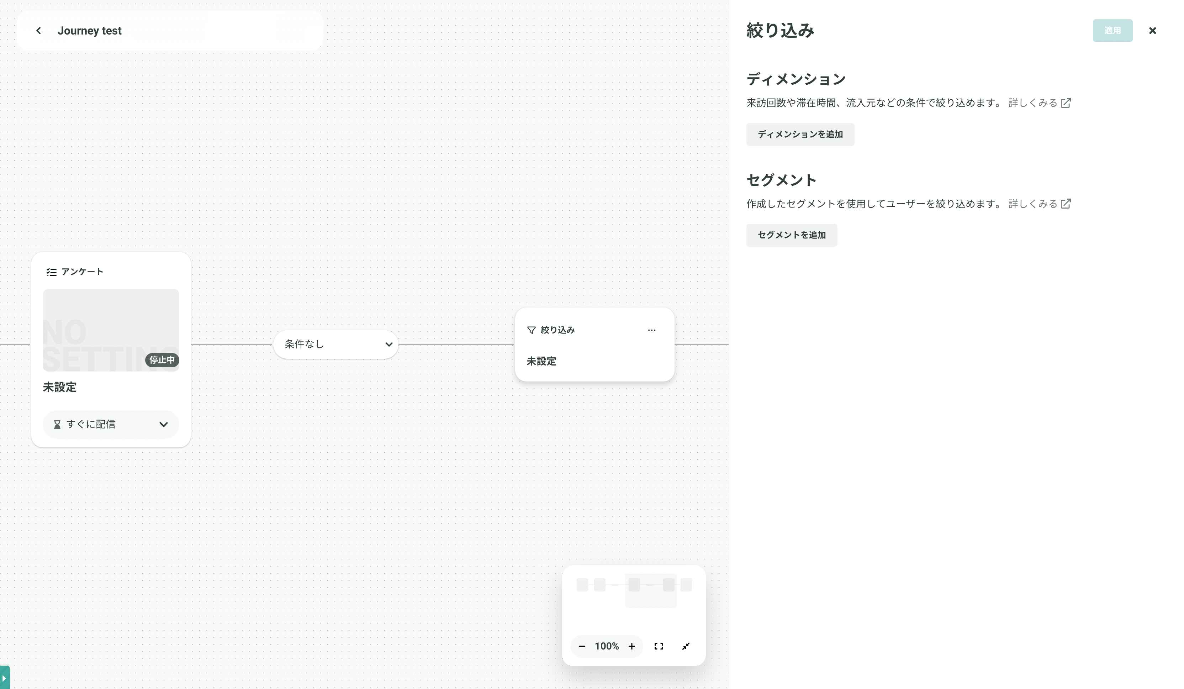Zoom out with the minus button

[582, 646]
